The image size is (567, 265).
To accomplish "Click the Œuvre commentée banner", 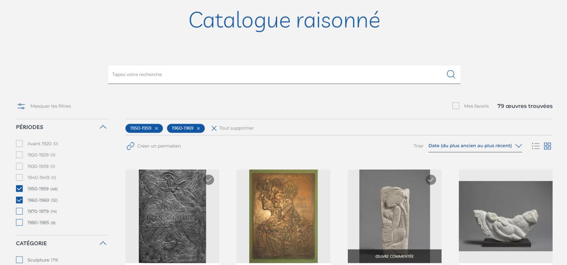I will (394, 256).
